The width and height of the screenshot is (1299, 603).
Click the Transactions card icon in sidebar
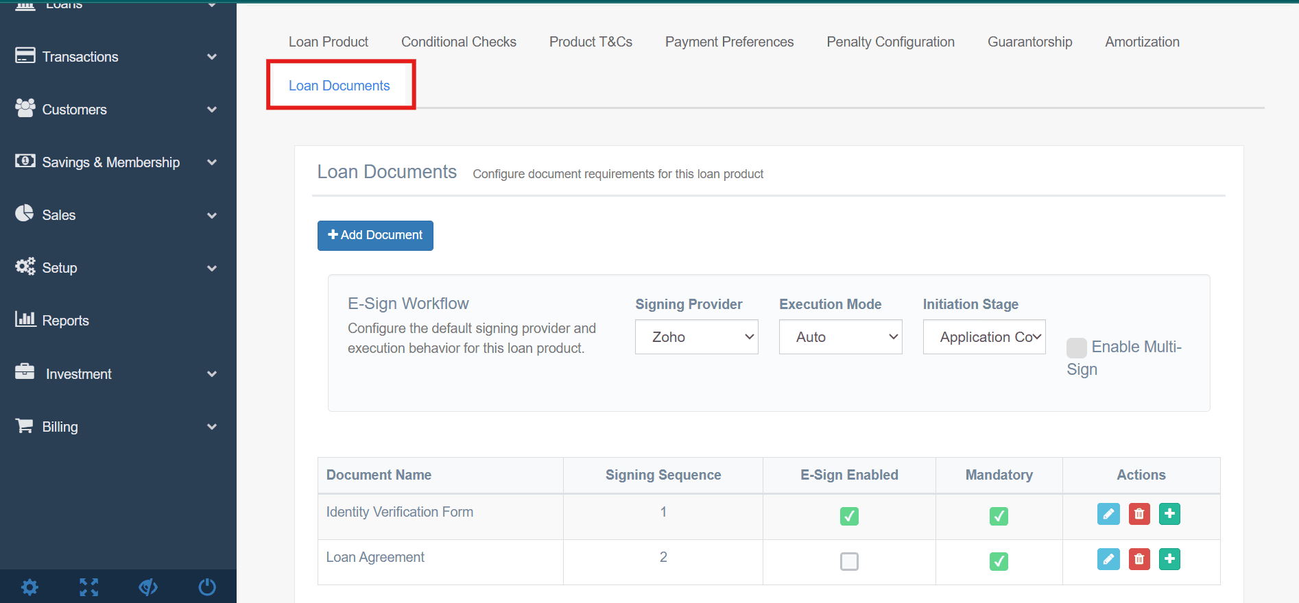(25, 56)
